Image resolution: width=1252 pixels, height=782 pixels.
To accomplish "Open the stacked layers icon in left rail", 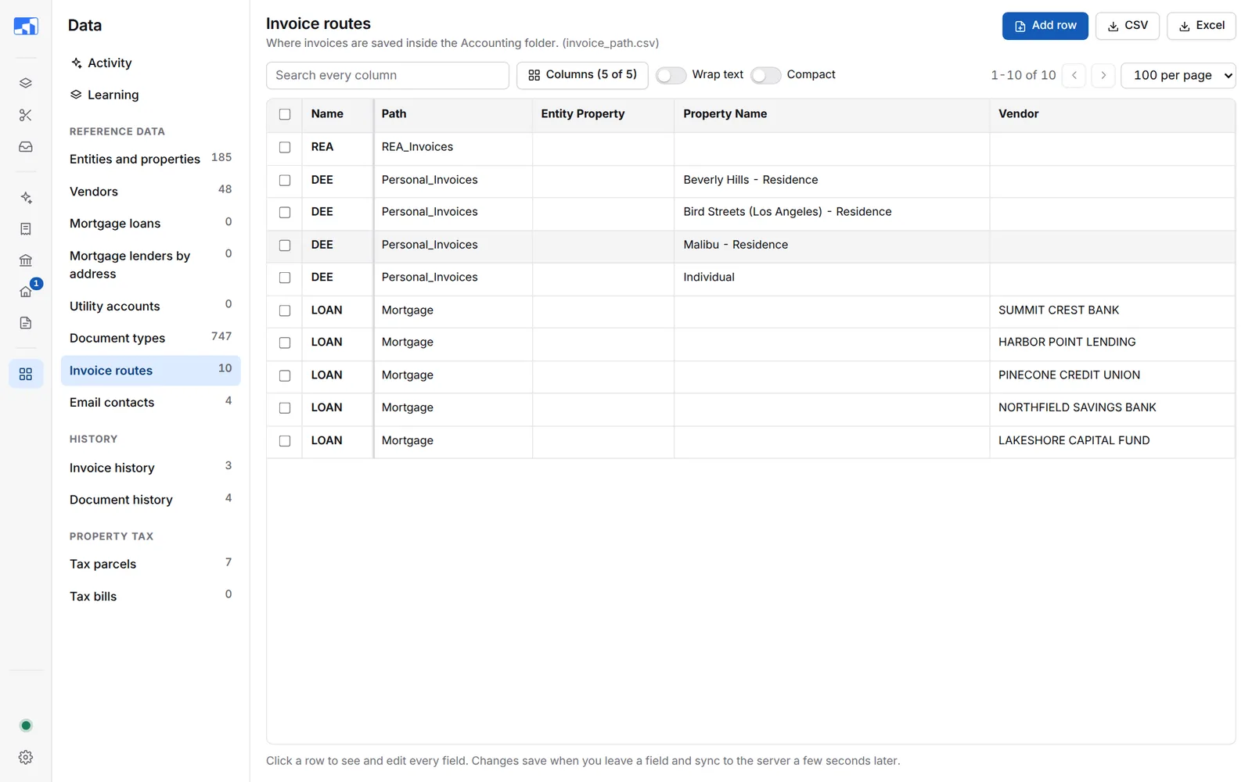I will [x=26, y=83].
